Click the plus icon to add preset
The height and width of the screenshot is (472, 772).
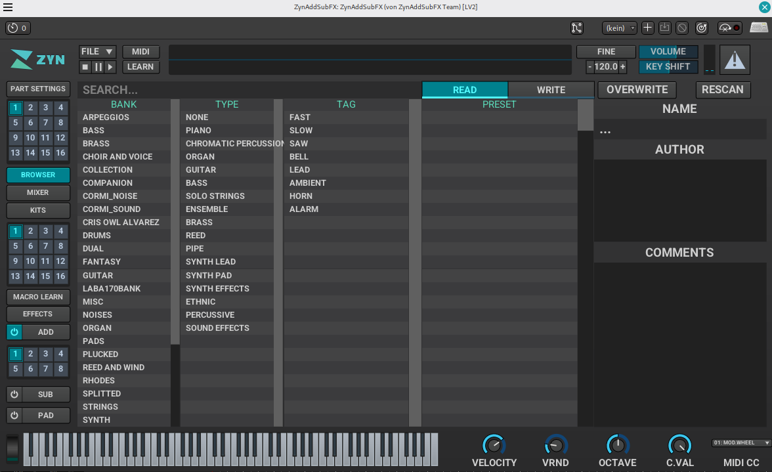pos(647,28)
